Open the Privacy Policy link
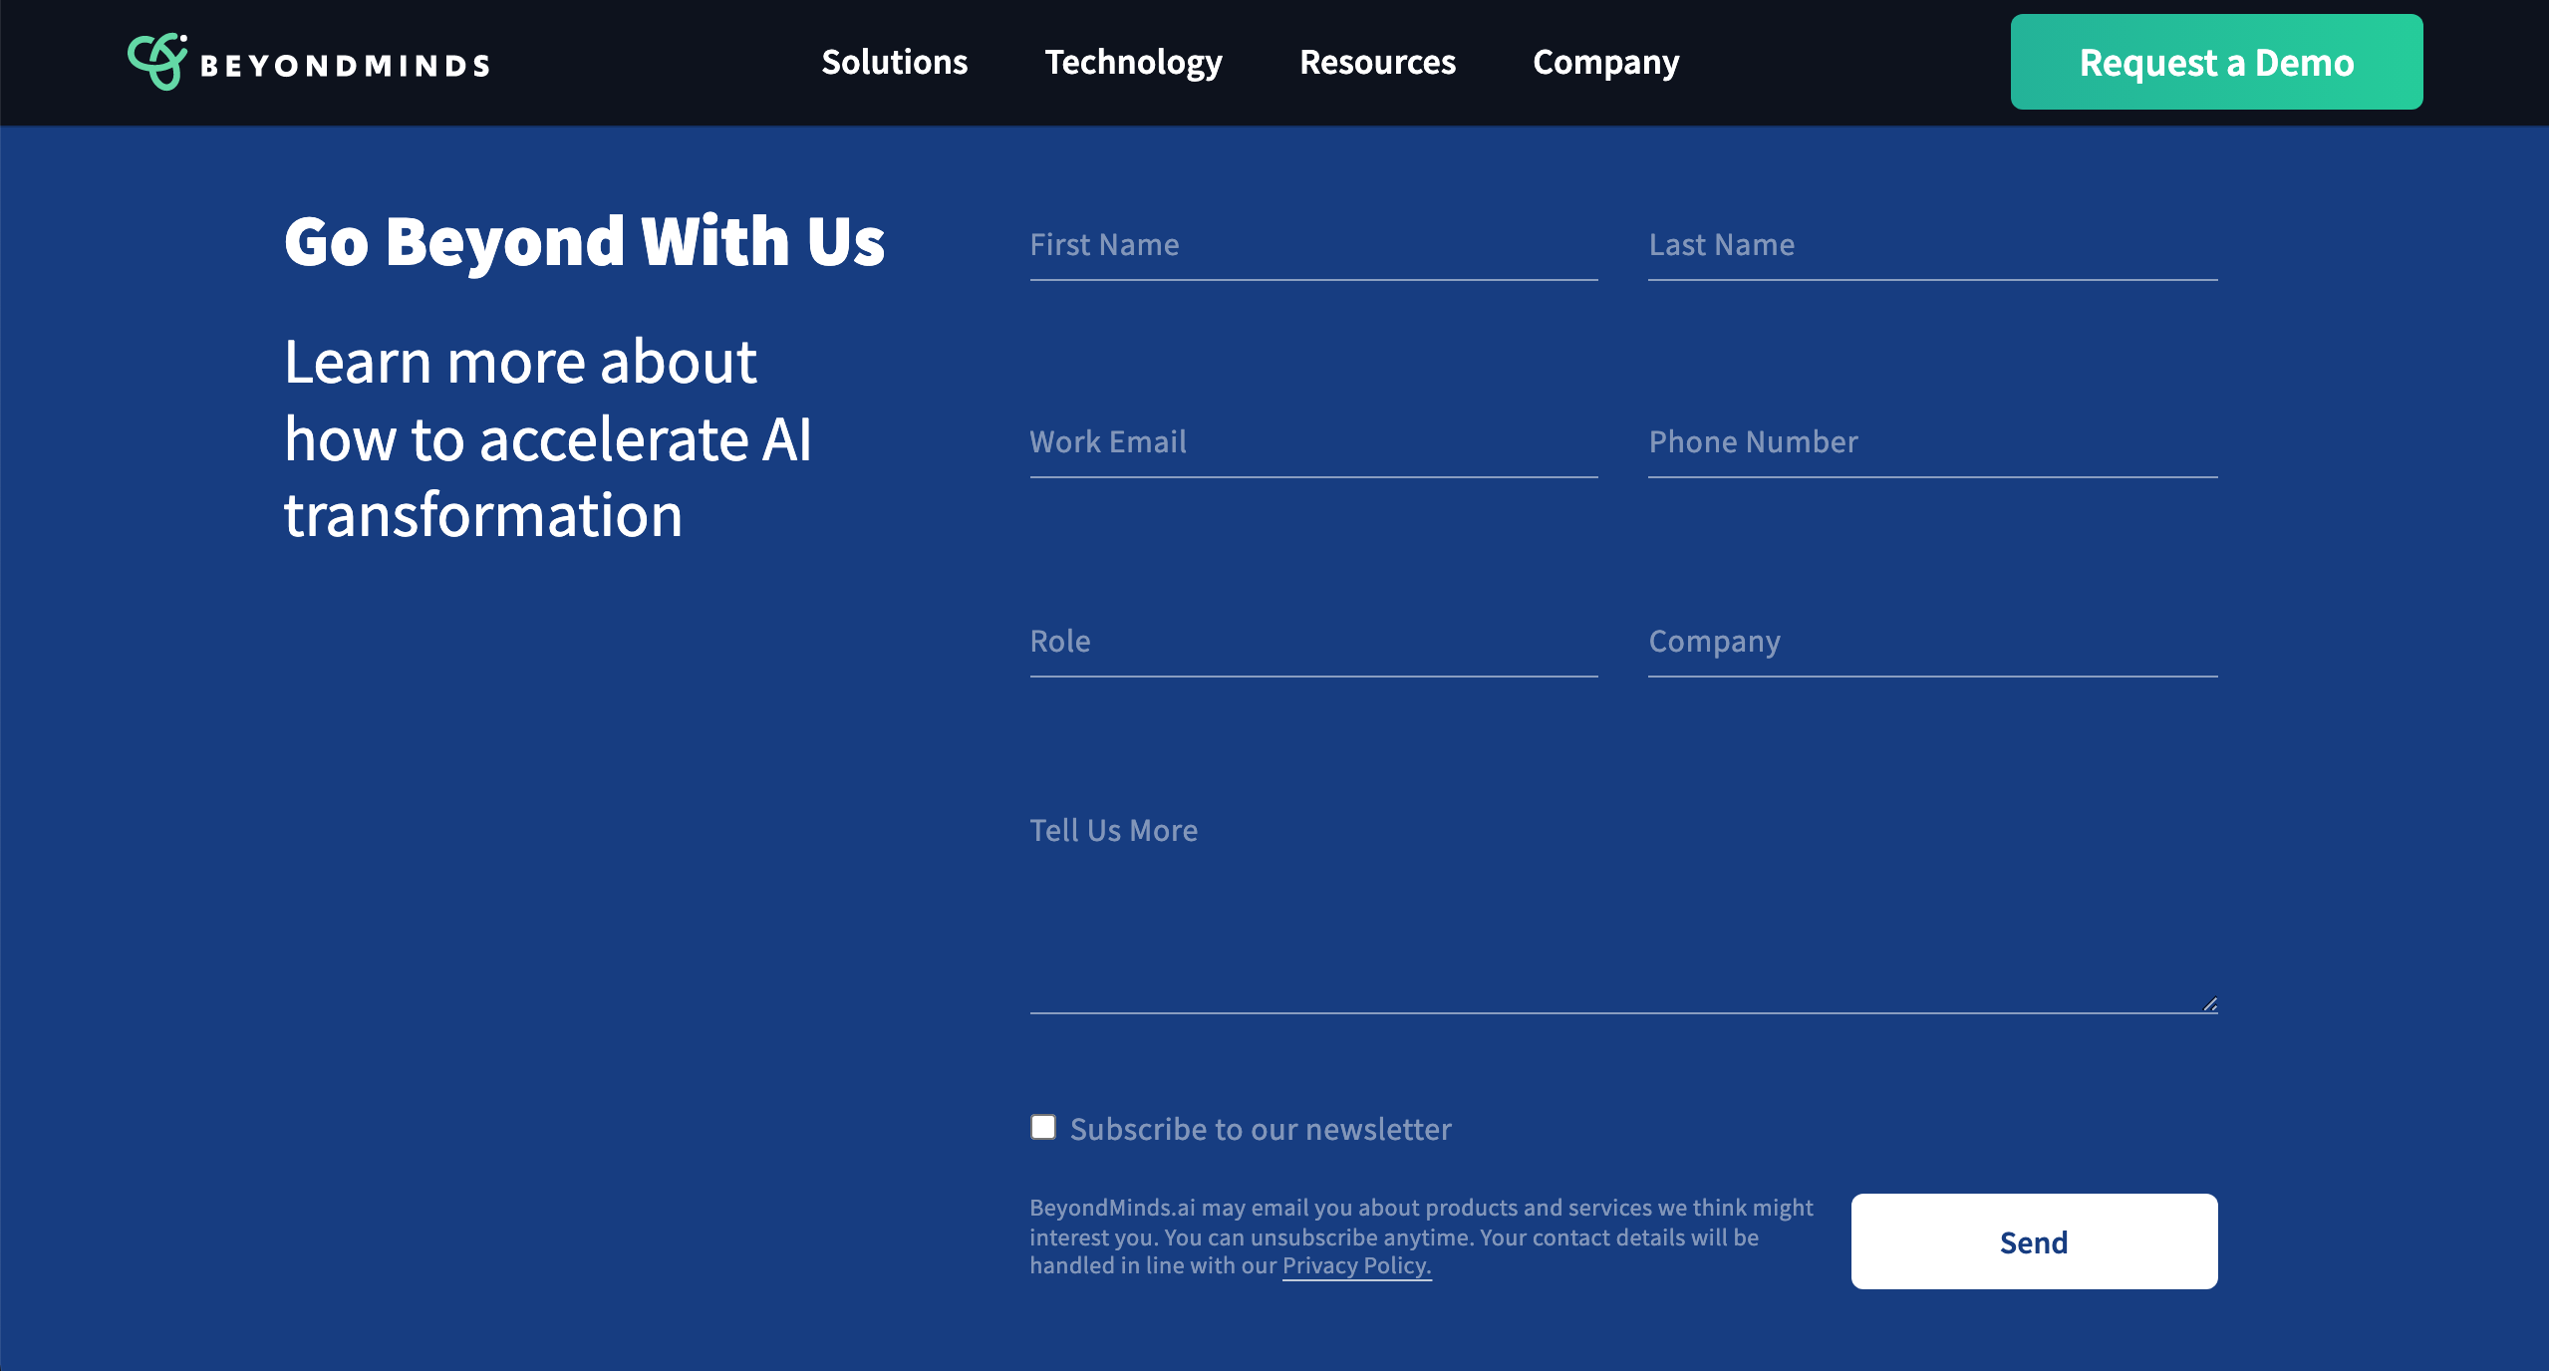Screen dimensions: 2549x1371 1356,1265
